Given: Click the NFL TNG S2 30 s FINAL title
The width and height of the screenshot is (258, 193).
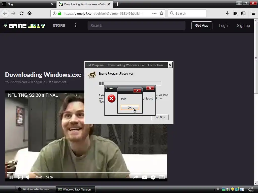Looking at the screenshot, I should (x=33, y=95).
